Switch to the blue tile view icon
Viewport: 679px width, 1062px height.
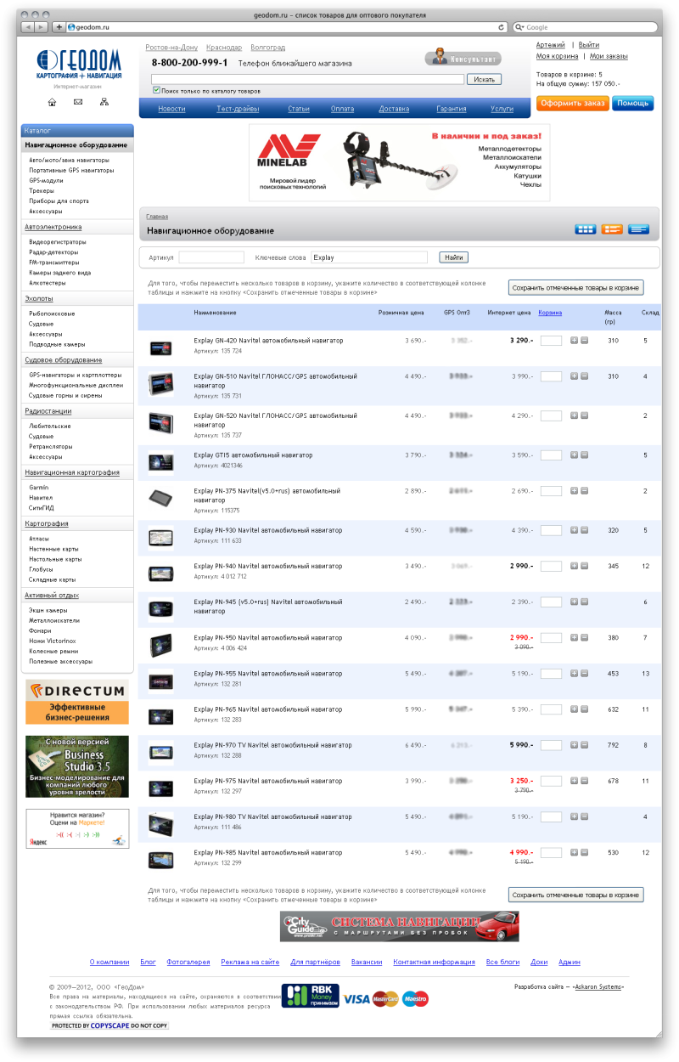click(x=586, y=229)
